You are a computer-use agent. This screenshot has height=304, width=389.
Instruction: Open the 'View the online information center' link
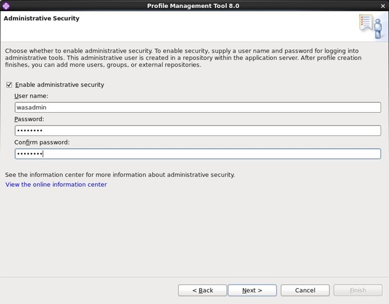point(56,184)
